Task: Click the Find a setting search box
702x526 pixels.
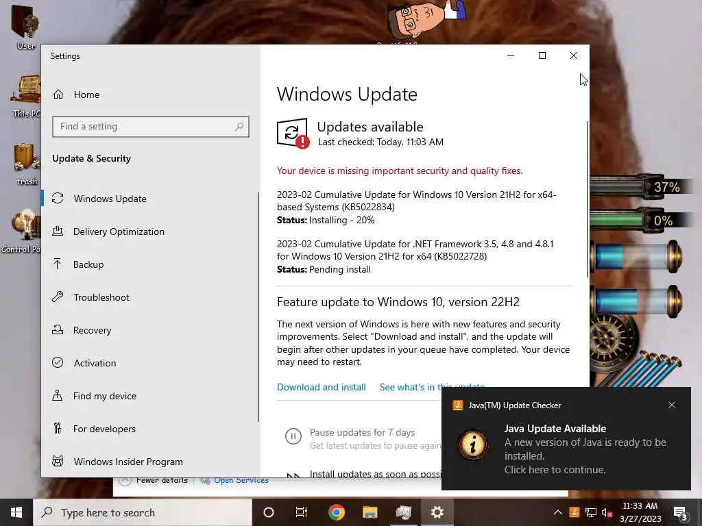Action: tap(150, 127)
